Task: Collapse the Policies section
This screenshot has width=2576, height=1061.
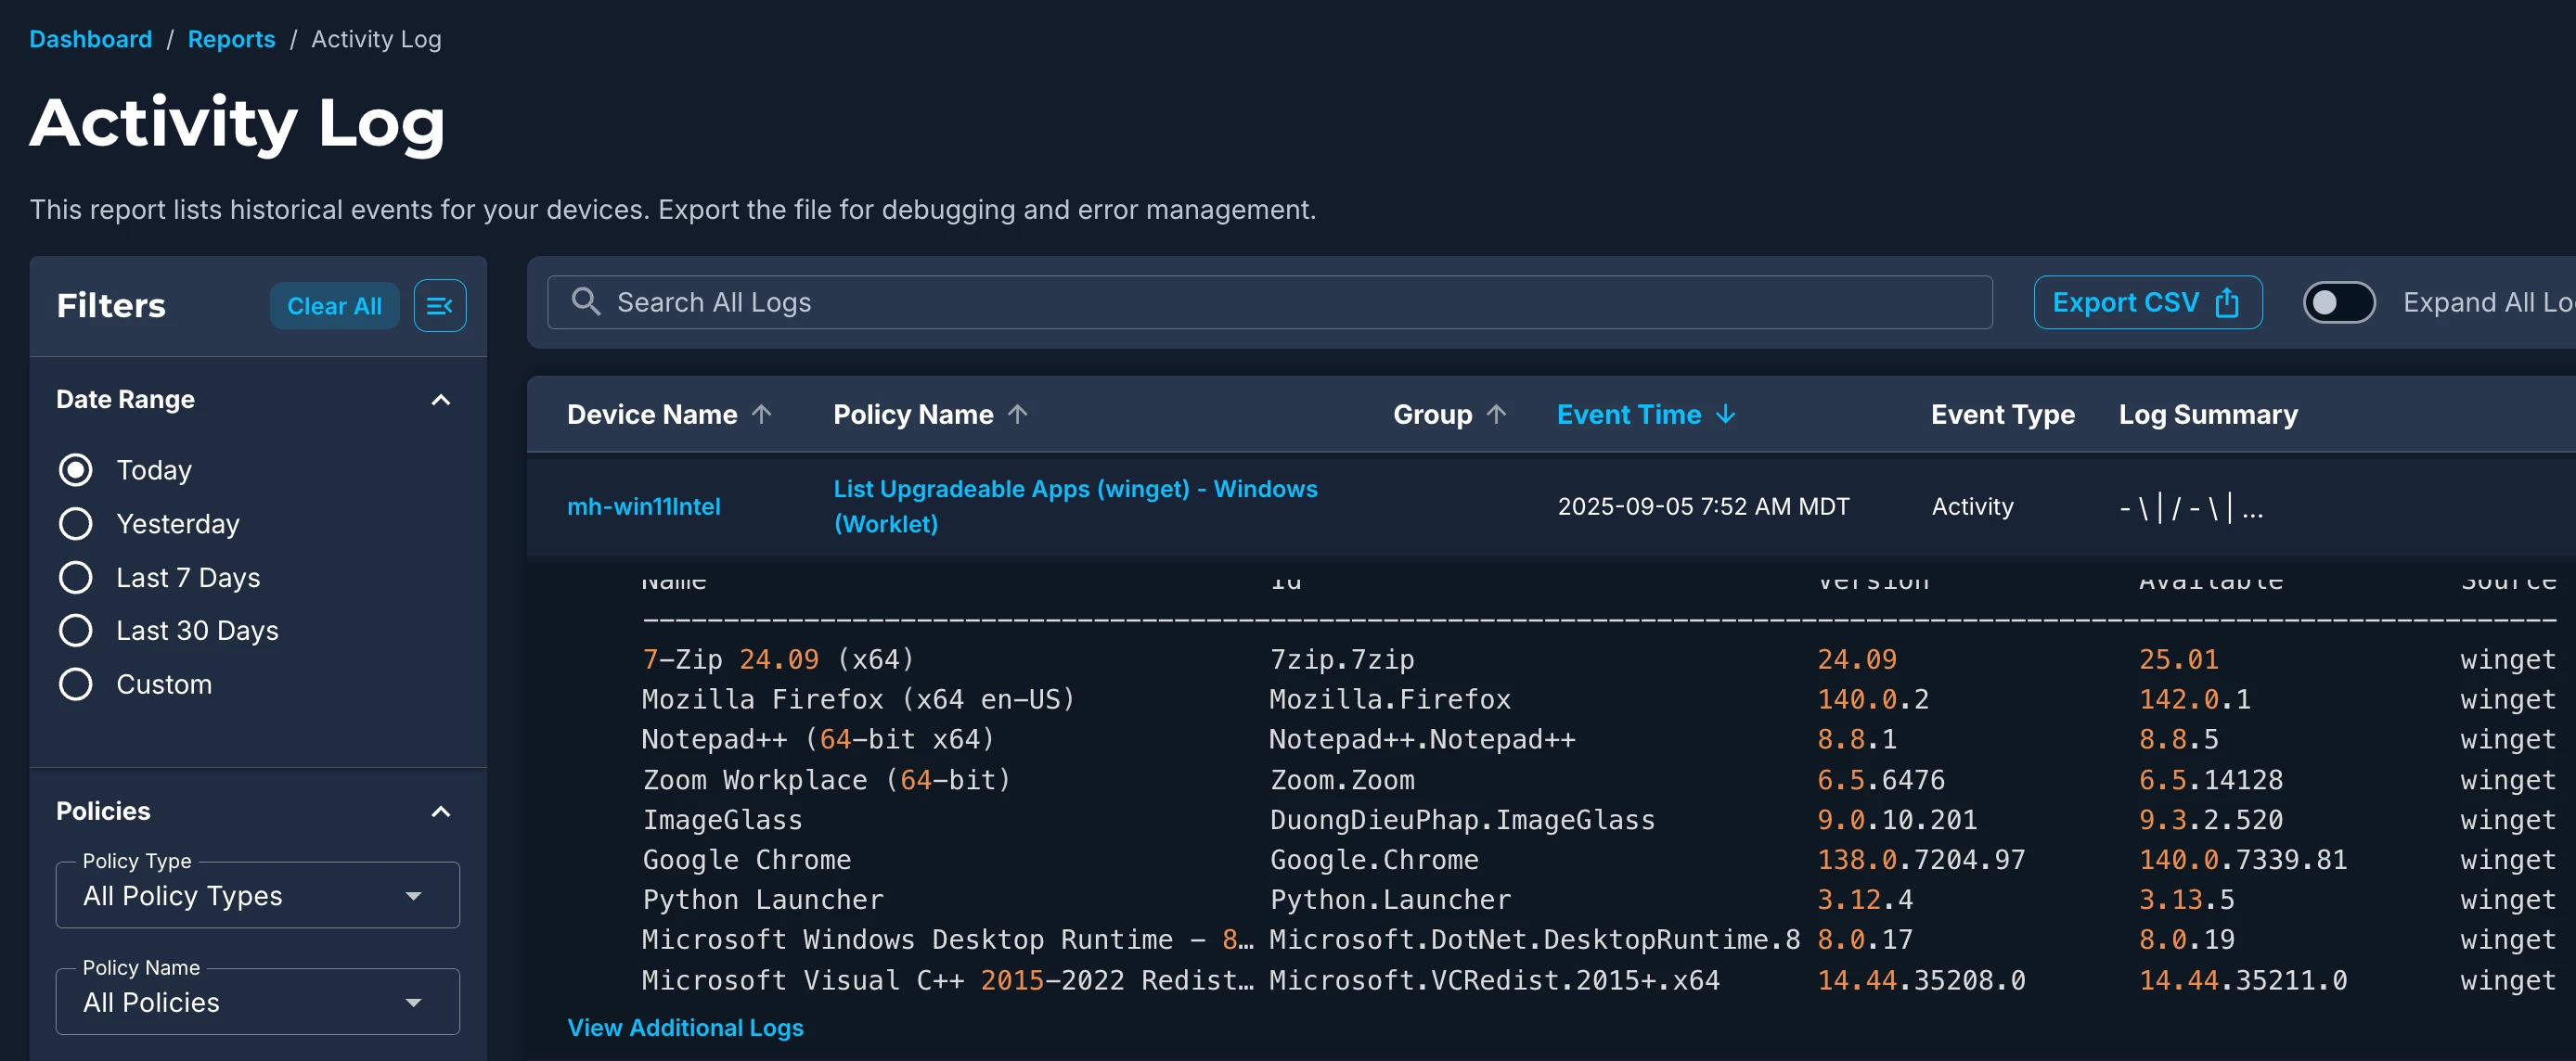Action: click(440, 812)
